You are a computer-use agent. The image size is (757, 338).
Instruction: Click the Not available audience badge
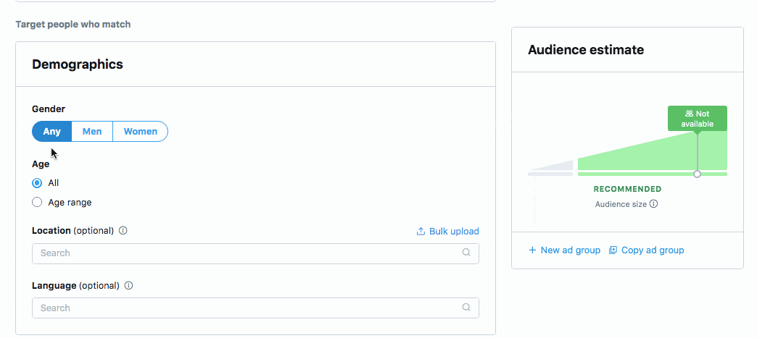tap(697, 118)
